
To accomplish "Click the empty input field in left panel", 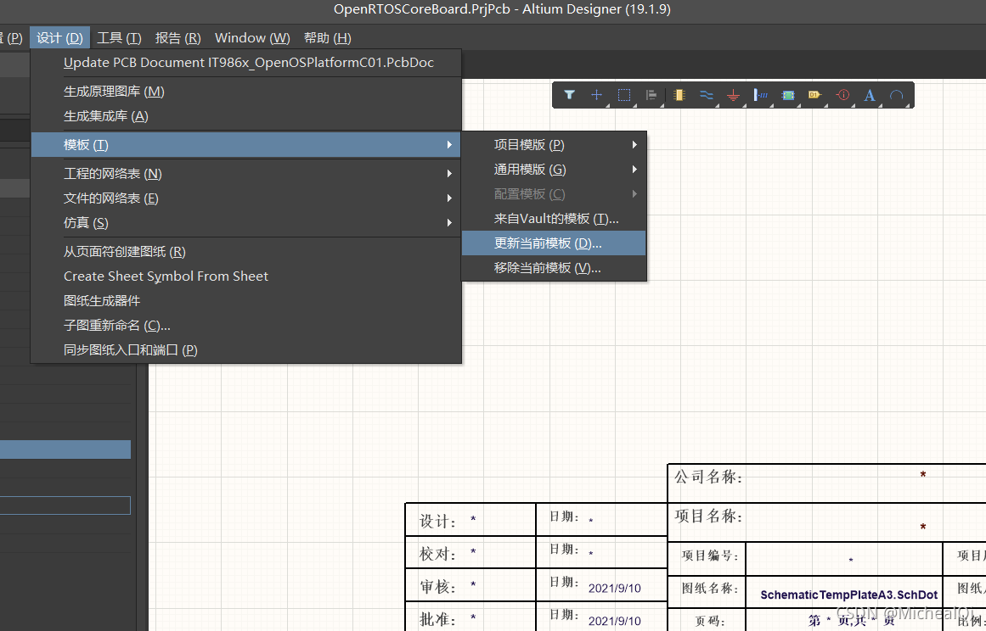I will [65, 505].
